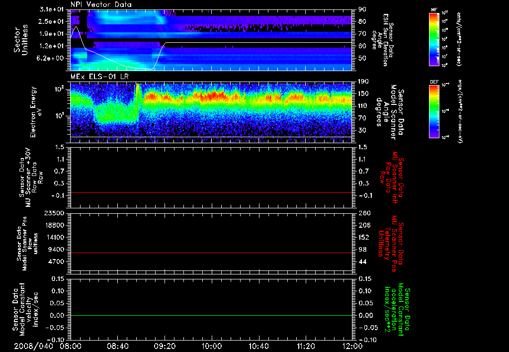Click the 'Sector Unitless' axis title
This screenshot has width=509, height=352.
(21, 40)
